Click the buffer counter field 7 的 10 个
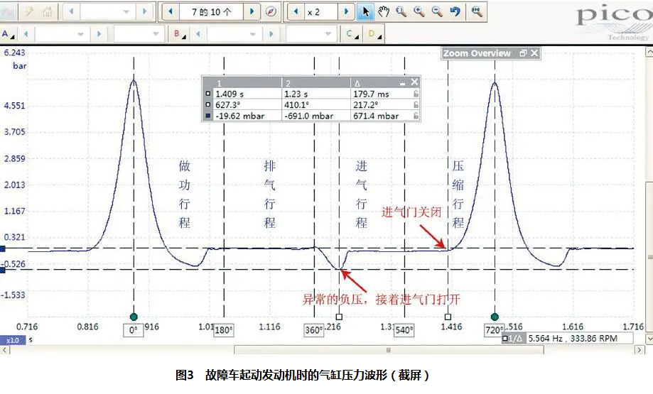Image resolution: width=653 pixels, height=394 pixels. coord(211,11)
